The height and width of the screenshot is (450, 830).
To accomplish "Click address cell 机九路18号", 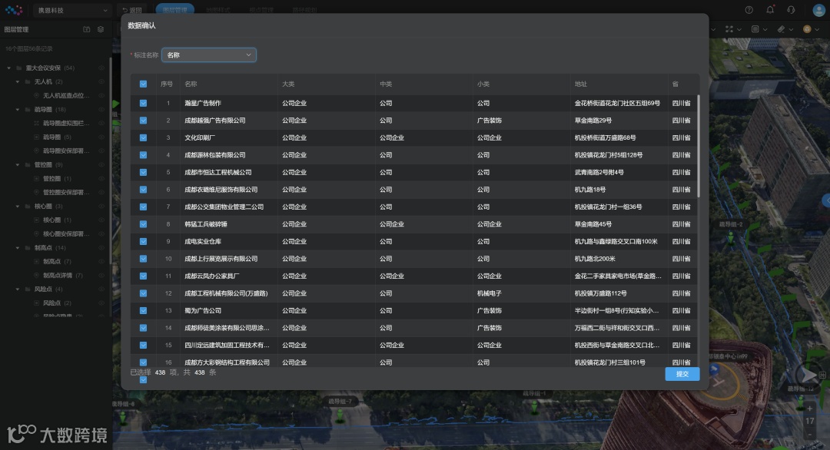I will 590,190.
